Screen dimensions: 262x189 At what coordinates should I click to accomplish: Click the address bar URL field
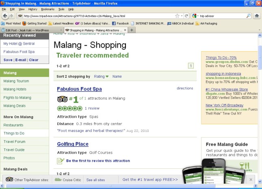point(97,16)
